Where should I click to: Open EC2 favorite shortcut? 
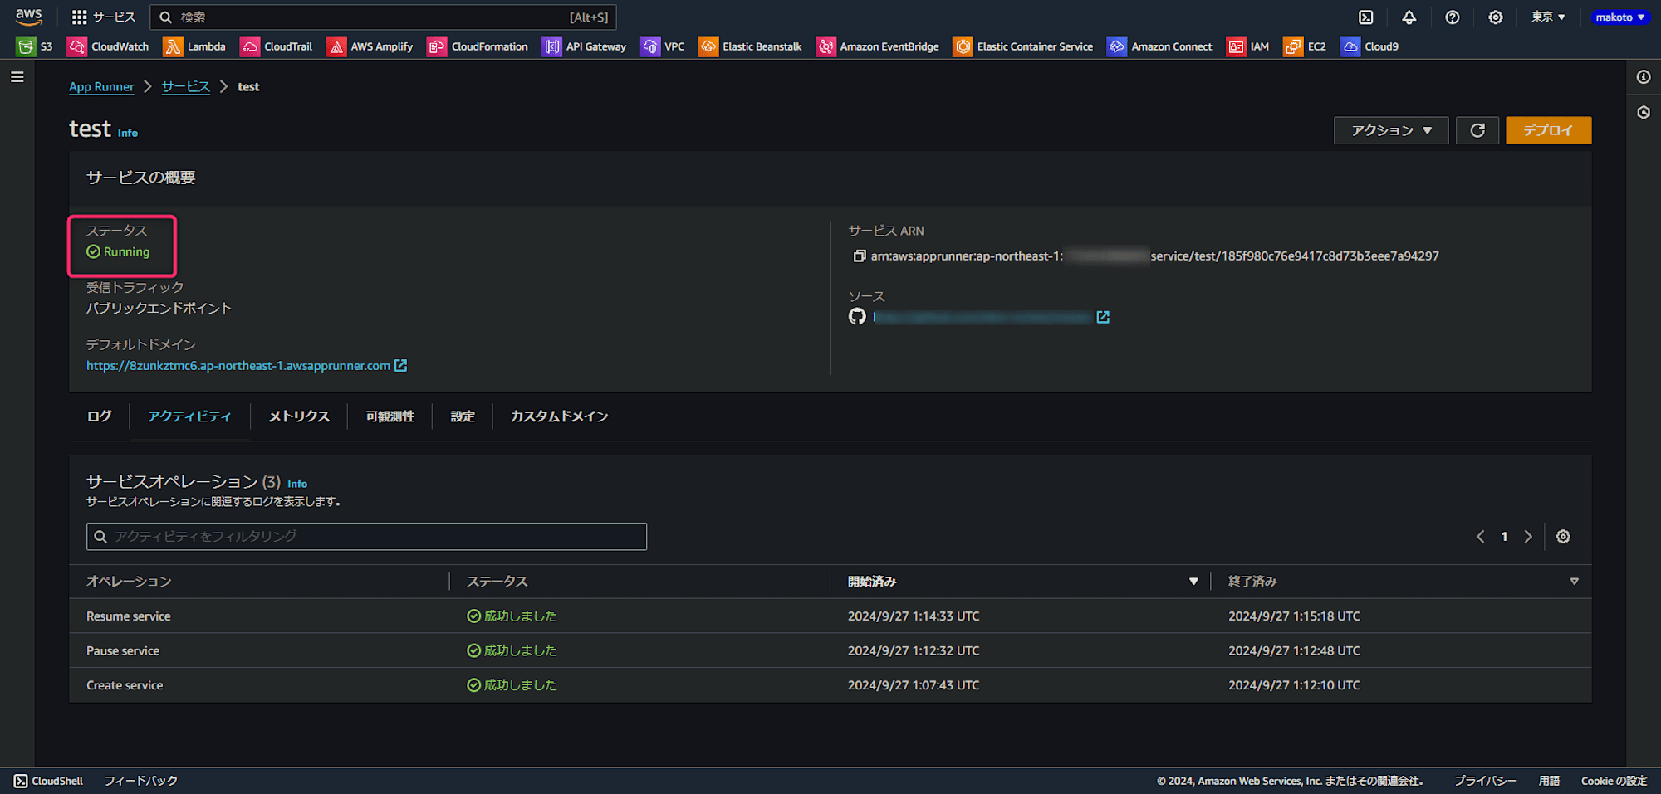point(1305,46)
